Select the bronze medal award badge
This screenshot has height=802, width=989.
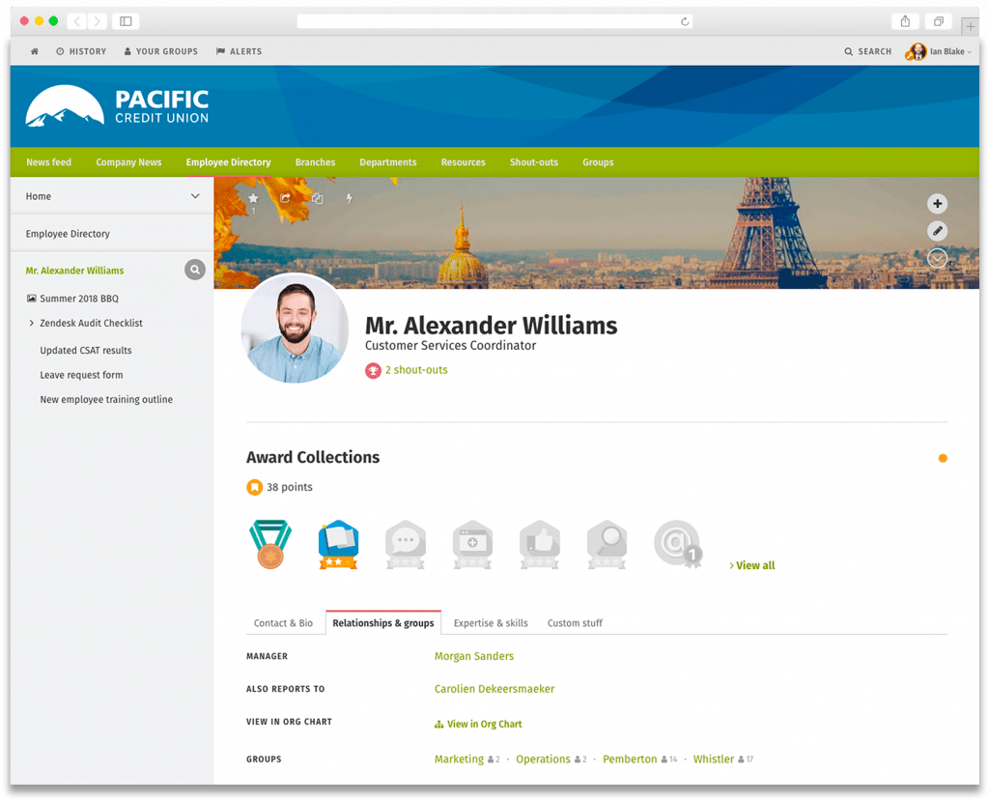[x=270, y=545]
